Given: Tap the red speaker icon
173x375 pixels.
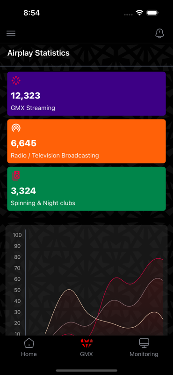Looking at the screenshot, I should [16, 175].
